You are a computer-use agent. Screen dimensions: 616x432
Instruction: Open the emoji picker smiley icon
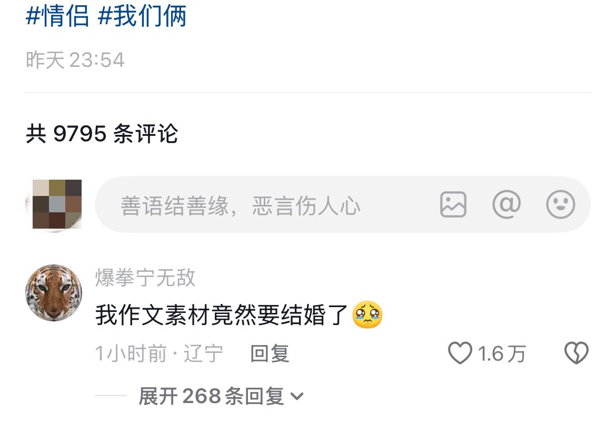click(561, 204)
